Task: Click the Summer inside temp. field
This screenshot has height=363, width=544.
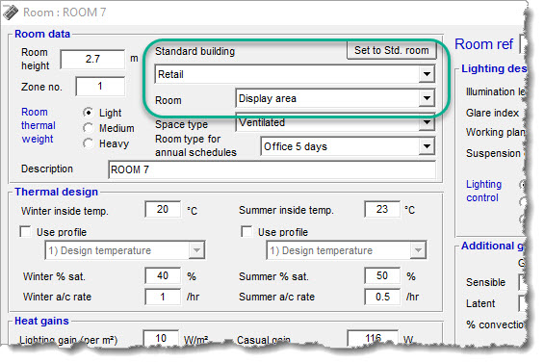Action: pyautogui.click(x=382, y=209)
